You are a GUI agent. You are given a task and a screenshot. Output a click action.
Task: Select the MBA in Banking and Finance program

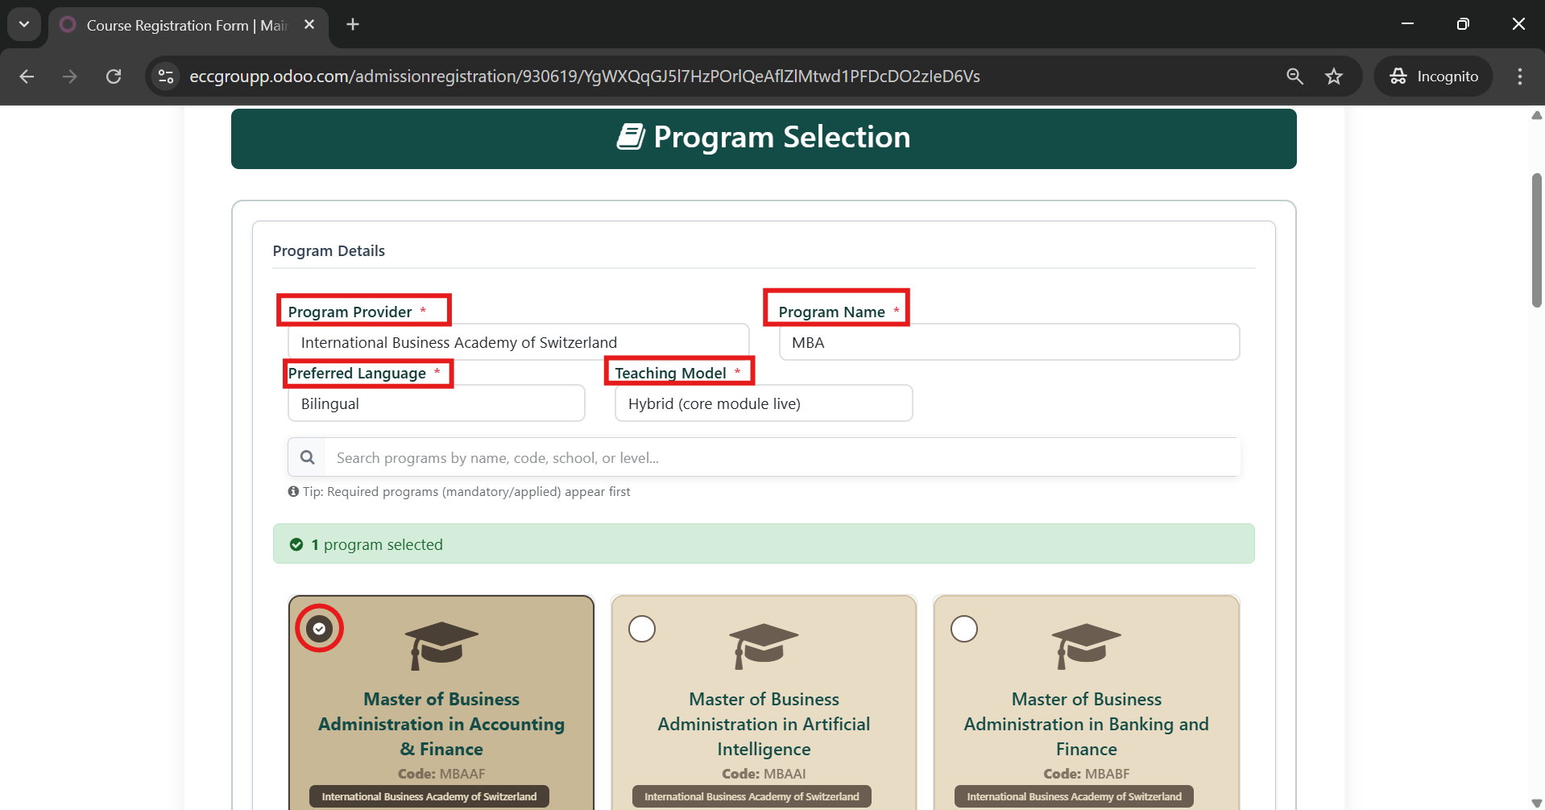(964, 628)
